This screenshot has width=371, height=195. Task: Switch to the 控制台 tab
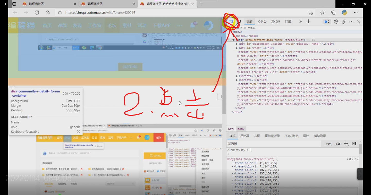coord(262,22)
